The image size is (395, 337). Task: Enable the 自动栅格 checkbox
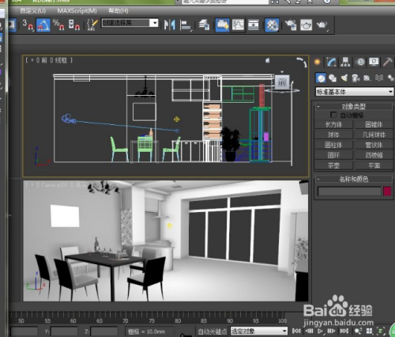333,115
